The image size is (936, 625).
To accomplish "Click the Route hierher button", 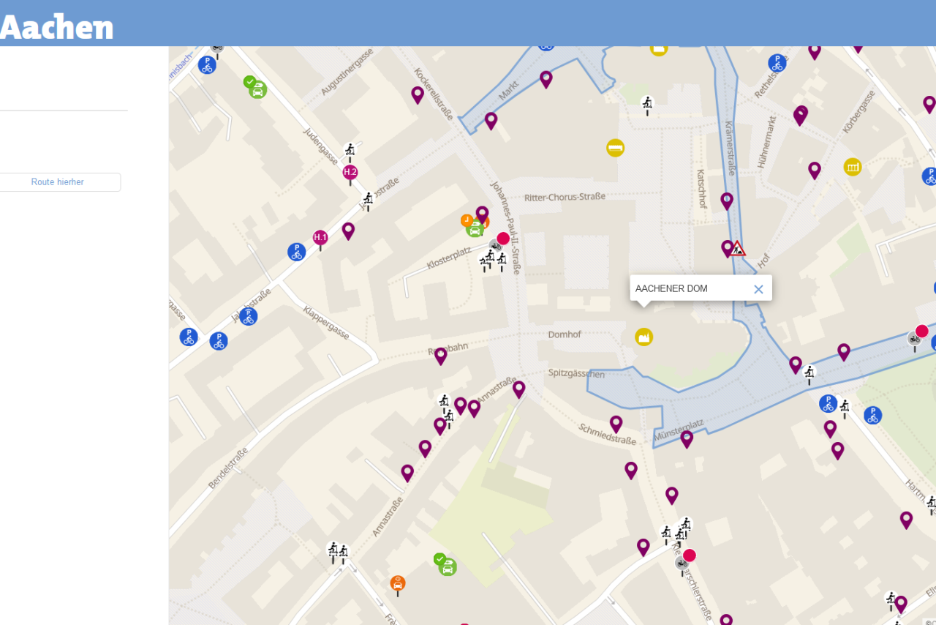I will [58, 182].
